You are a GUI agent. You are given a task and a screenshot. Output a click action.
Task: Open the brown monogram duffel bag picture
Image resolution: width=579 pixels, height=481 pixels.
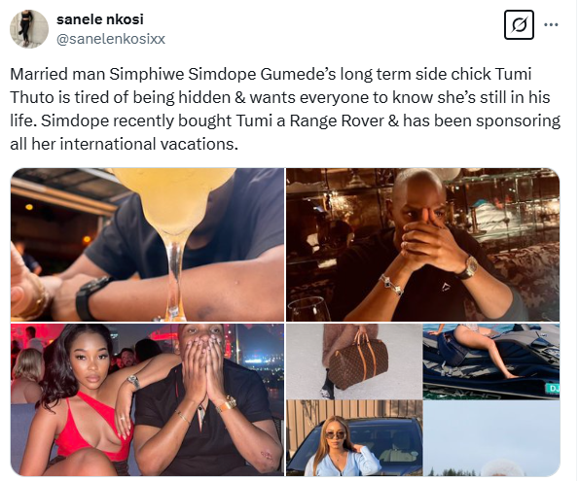(x=354, y=361)
